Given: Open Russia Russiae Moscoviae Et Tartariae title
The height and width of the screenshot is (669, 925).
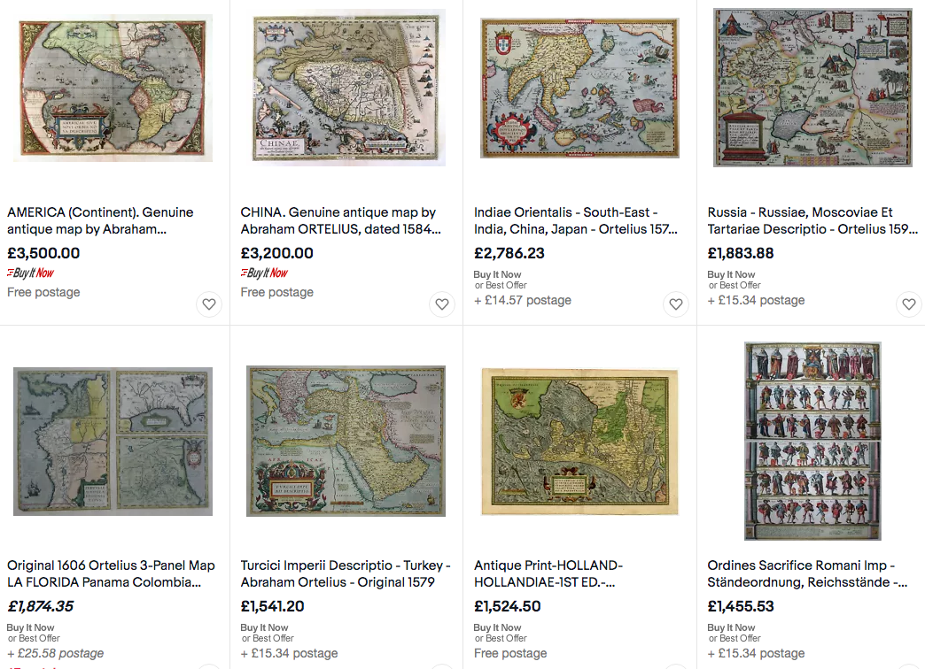Looking at the screenshot, I should coord(812,220).
